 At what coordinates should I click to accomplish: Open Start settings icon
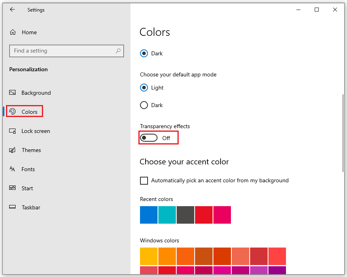[x=12, y=188]
